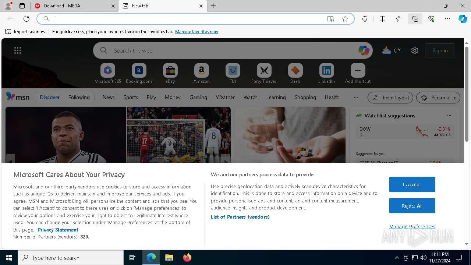Open the app launcher grid icon

tap(18, 50)
